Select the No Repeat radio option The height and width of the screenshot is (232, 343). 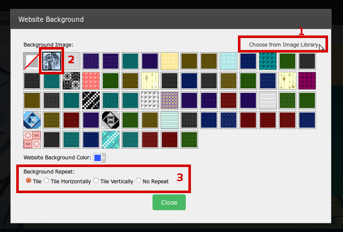(x=138, y=181)
